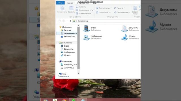Open Видео under Библиотеки in tree
The image size is (181, 101).
pyautogui.click(x=65, y=46)
